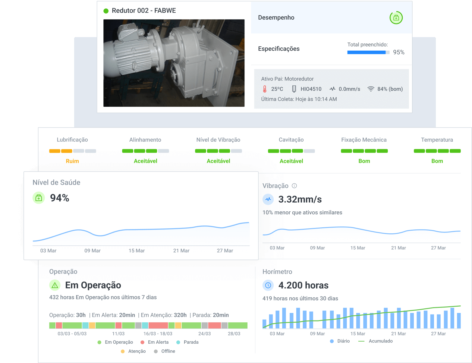The image size is (472, 363).
Task: Click the Wi-Fi signal icon beside 84%
Action: tap(371, 89)
